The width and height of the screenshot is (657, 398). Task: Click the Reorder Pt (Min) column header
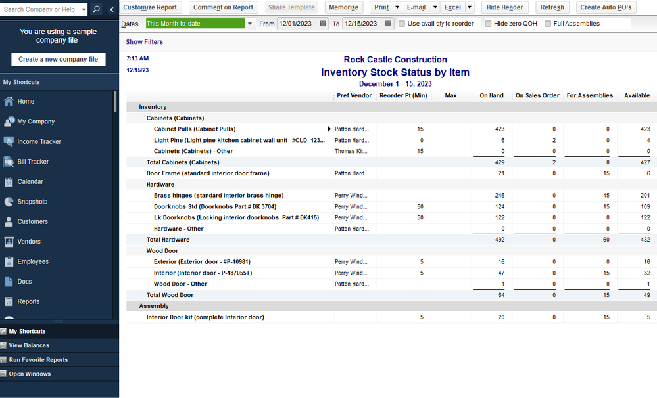[x=403, y=95]
